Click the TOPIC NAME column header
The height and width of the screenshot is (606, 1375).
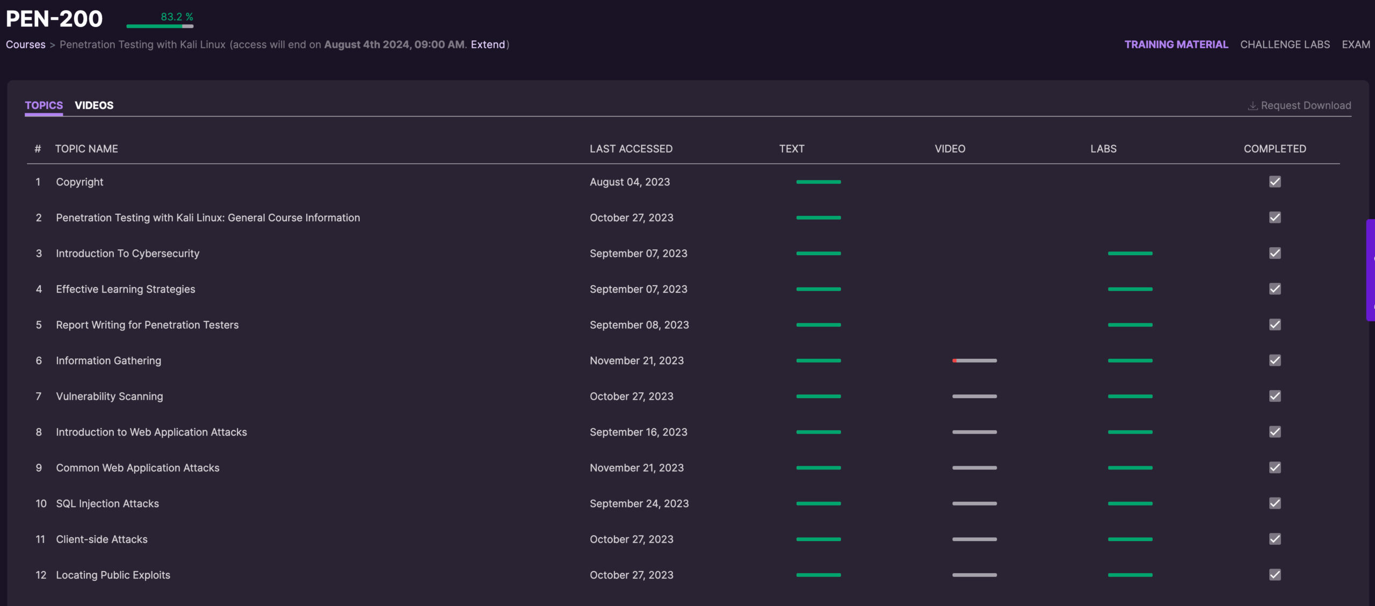[x=86, y=149]
